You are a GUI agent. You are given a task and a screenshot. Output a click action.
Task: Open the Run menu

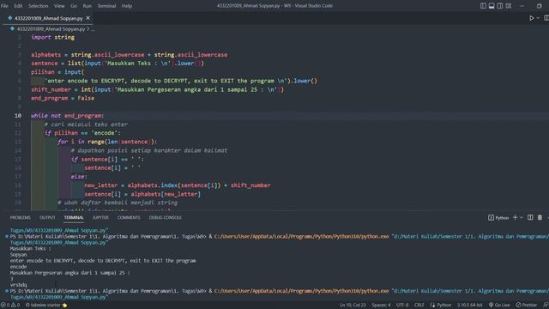(x=87, y=6)
